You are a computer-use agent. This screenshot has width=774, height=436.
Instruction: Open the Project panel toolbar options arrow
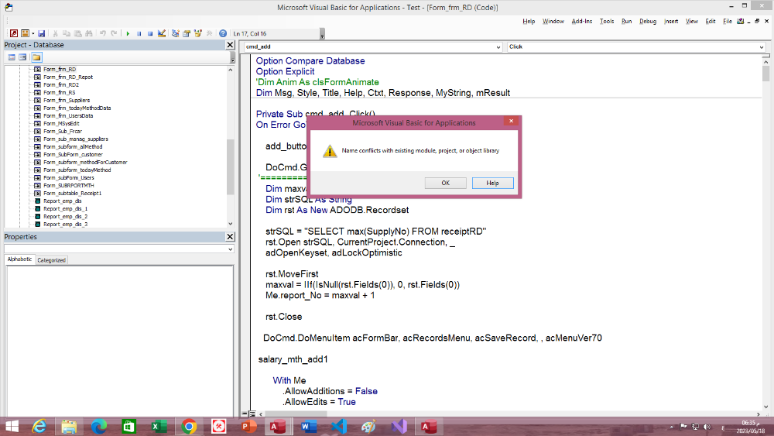point(232,58)
